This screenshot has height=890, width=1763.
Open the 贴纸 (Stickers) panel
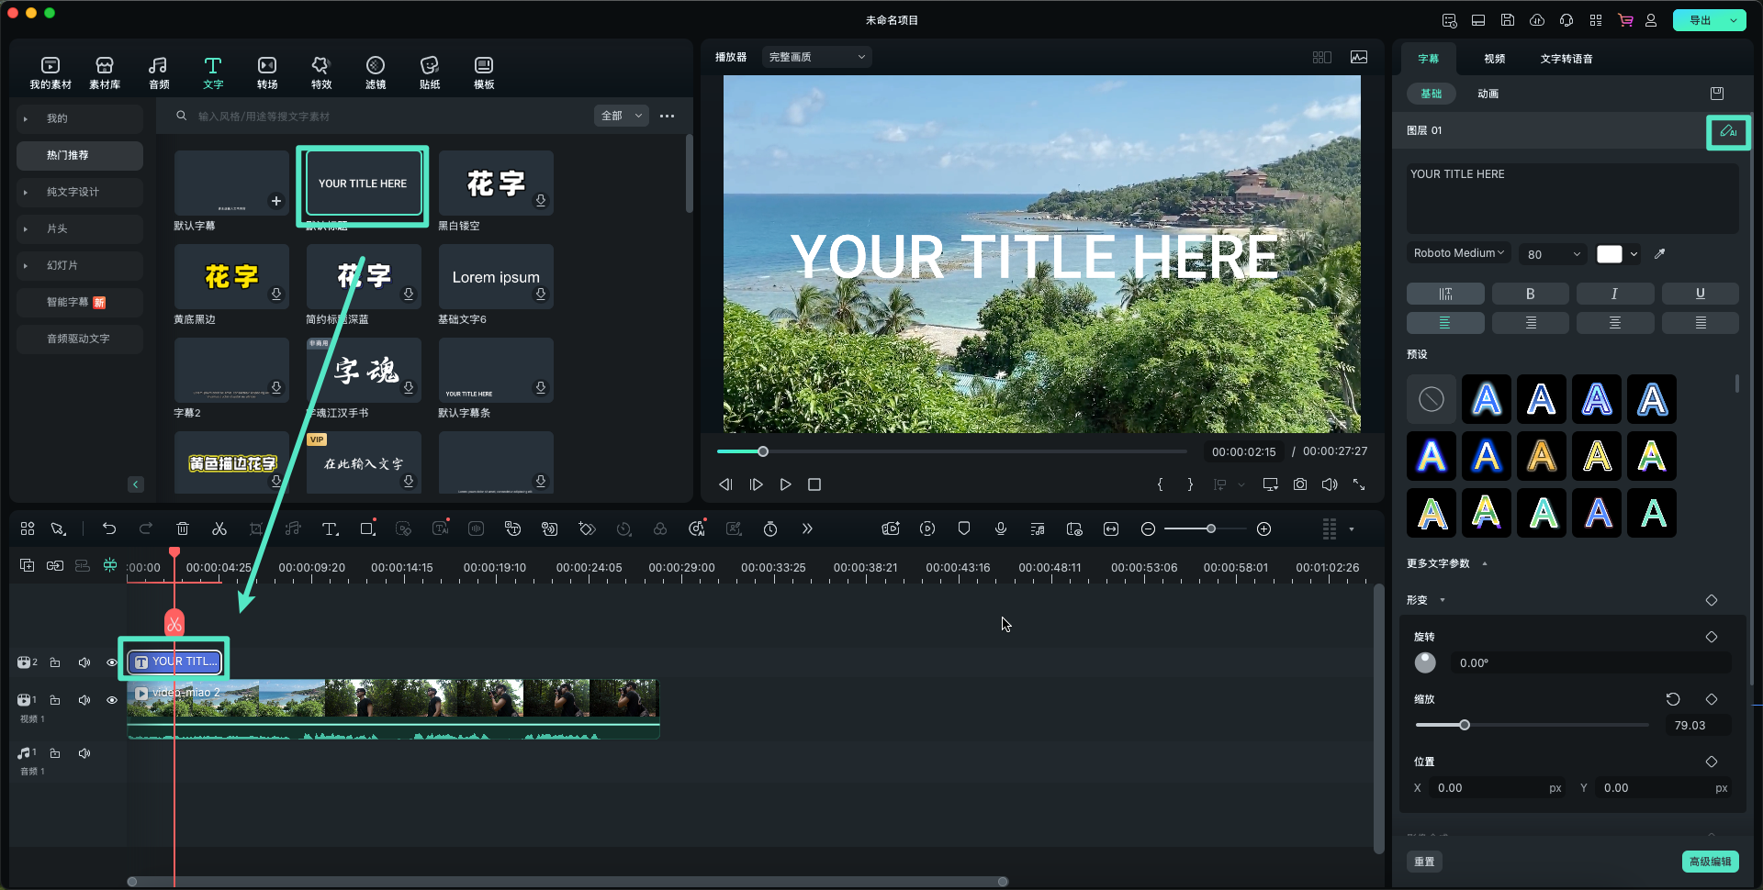tap(429, 72)
